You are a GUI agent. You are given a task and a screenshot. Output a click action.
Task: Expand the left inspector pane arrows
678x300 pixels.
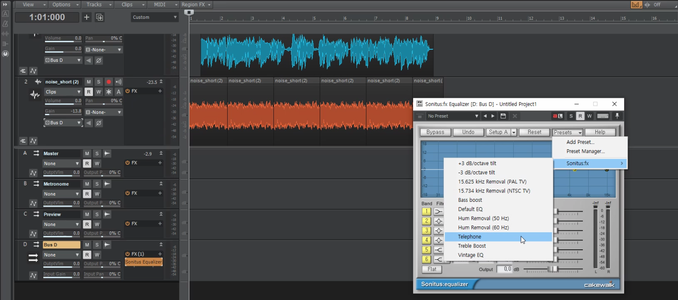(5, 4)
